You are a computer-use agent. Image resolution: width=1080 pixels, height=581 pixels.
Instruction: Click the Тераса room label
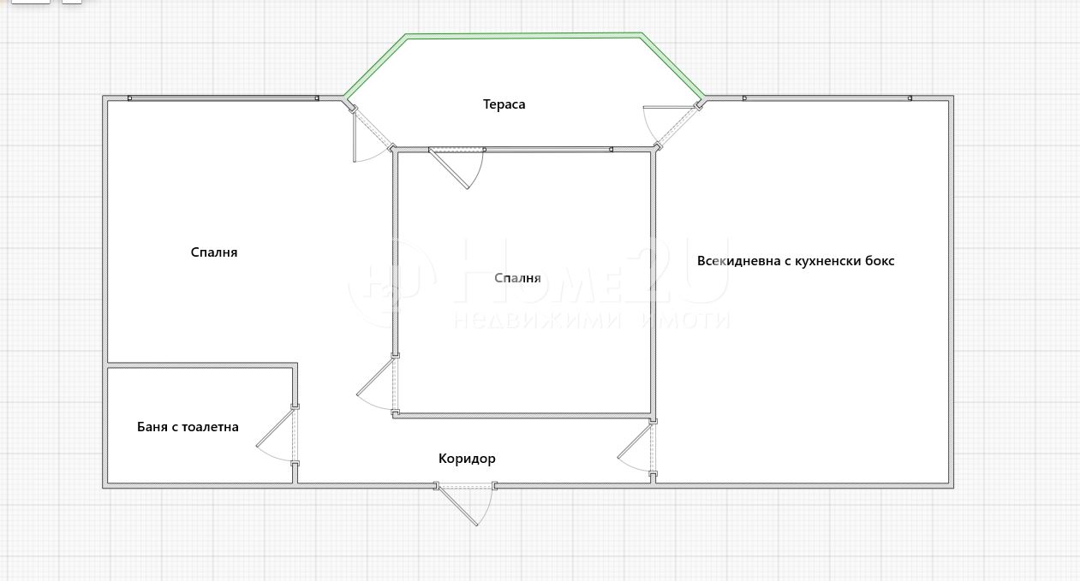(x=504, y=104)
